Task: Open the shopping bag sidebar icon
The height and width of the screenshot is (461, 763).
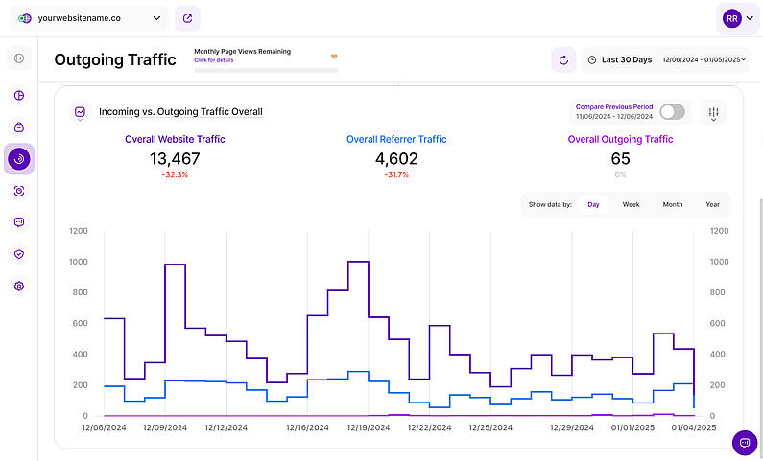Action: click(19, 127)
